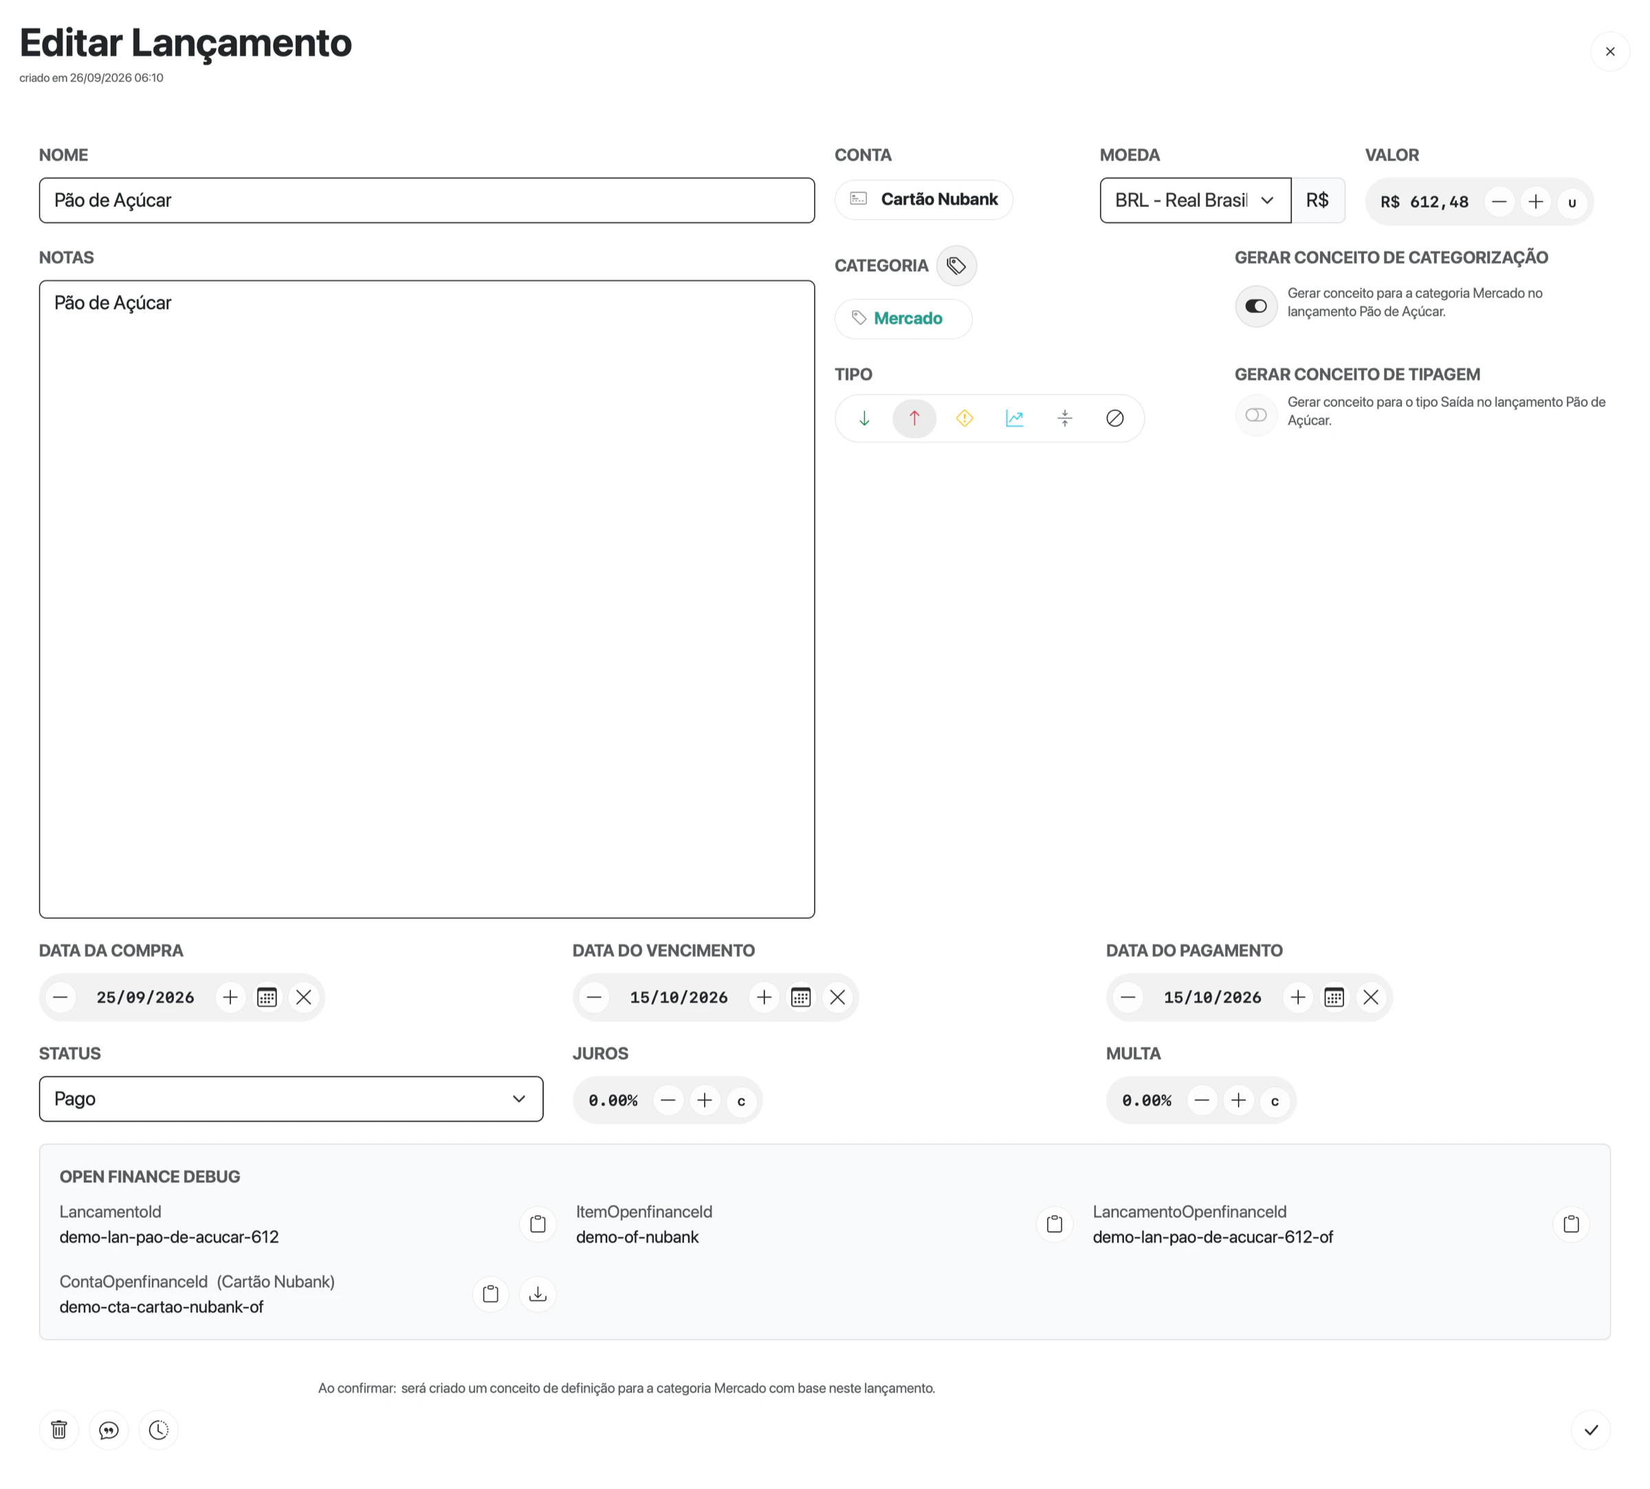1650x1489 pixels.
Task: Confirm edits with the checkmark button
Action: pyautogui.click(x=1590, y=1429)
